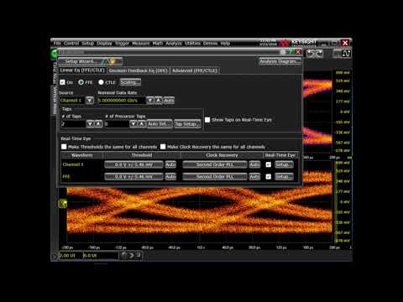Click Auto clock recovery for Channel 1

coord(254,164)
